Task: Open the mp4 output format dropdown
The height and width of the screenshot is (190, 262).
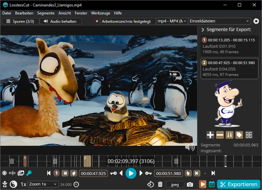Action: point(172,21)
